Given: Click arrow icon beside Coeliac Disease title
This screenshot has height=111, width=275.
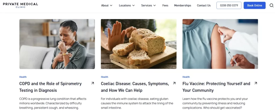Looking at the screenshot, I should pos(174,83).
